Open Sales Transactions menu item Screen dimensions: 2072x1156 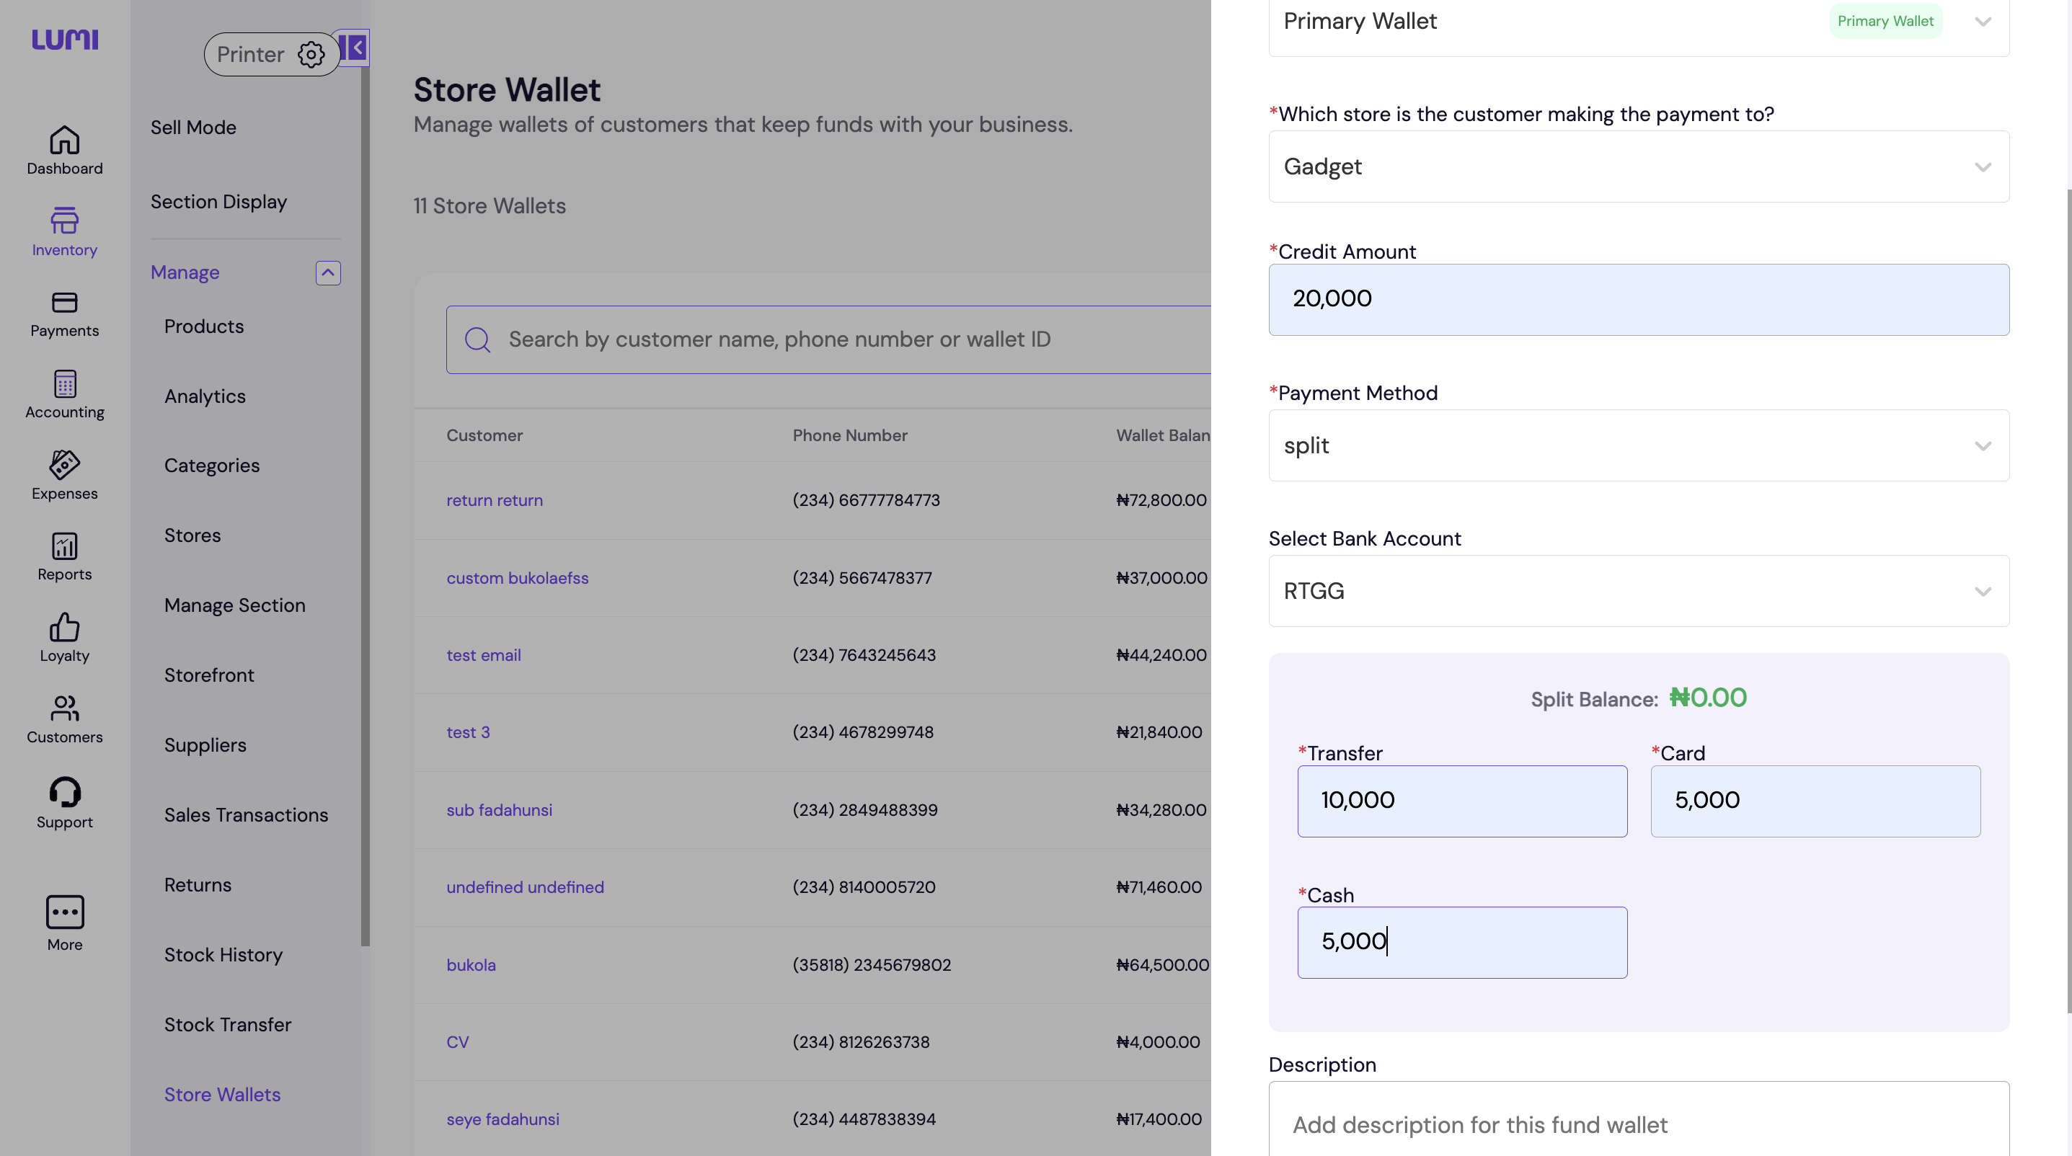point(246,815)
